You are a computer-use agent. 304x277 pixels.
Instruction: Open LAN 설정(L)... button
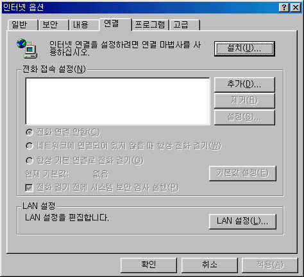242,222
